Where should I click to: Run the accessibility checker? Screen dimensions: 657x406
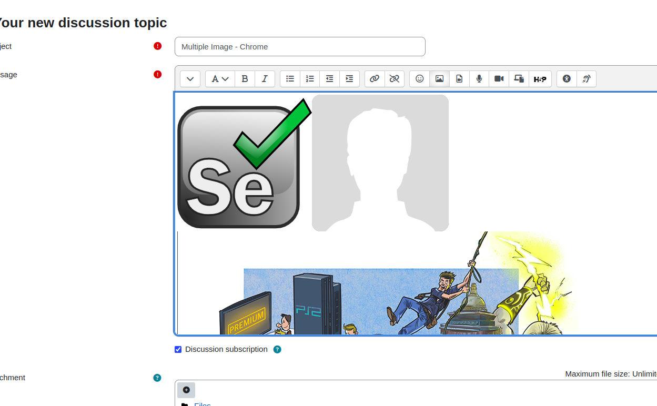tap(567, 79)
